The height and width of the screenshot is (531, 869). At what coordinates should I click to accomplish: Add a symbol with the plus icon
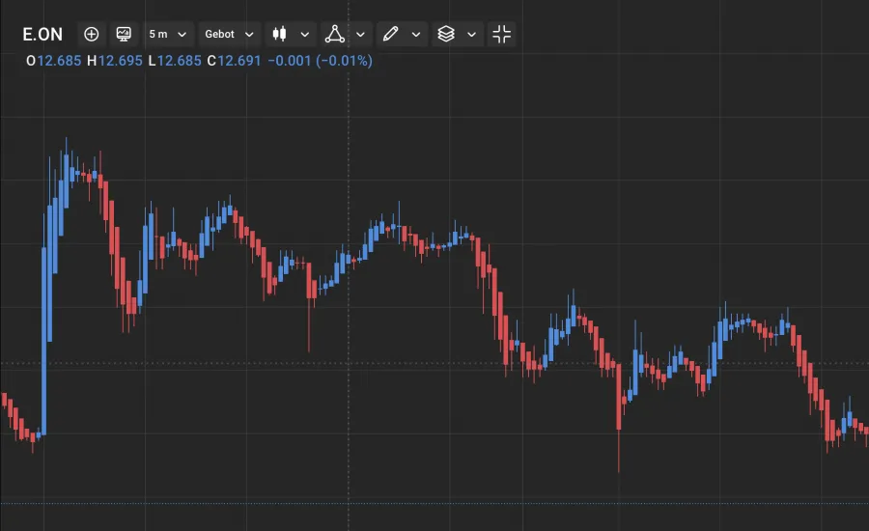click(x=92, y=35)
